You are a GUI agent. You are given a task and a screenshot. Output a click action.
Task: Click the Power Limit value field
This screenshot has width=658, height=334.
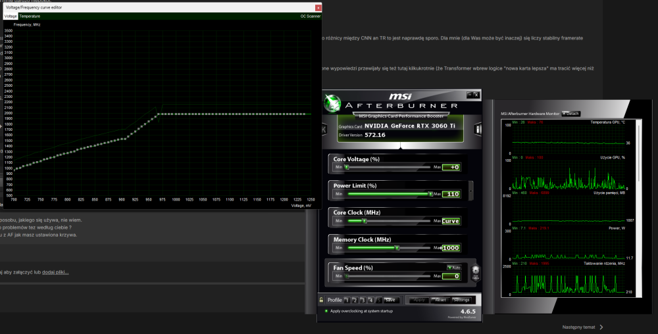coord(451,194)
